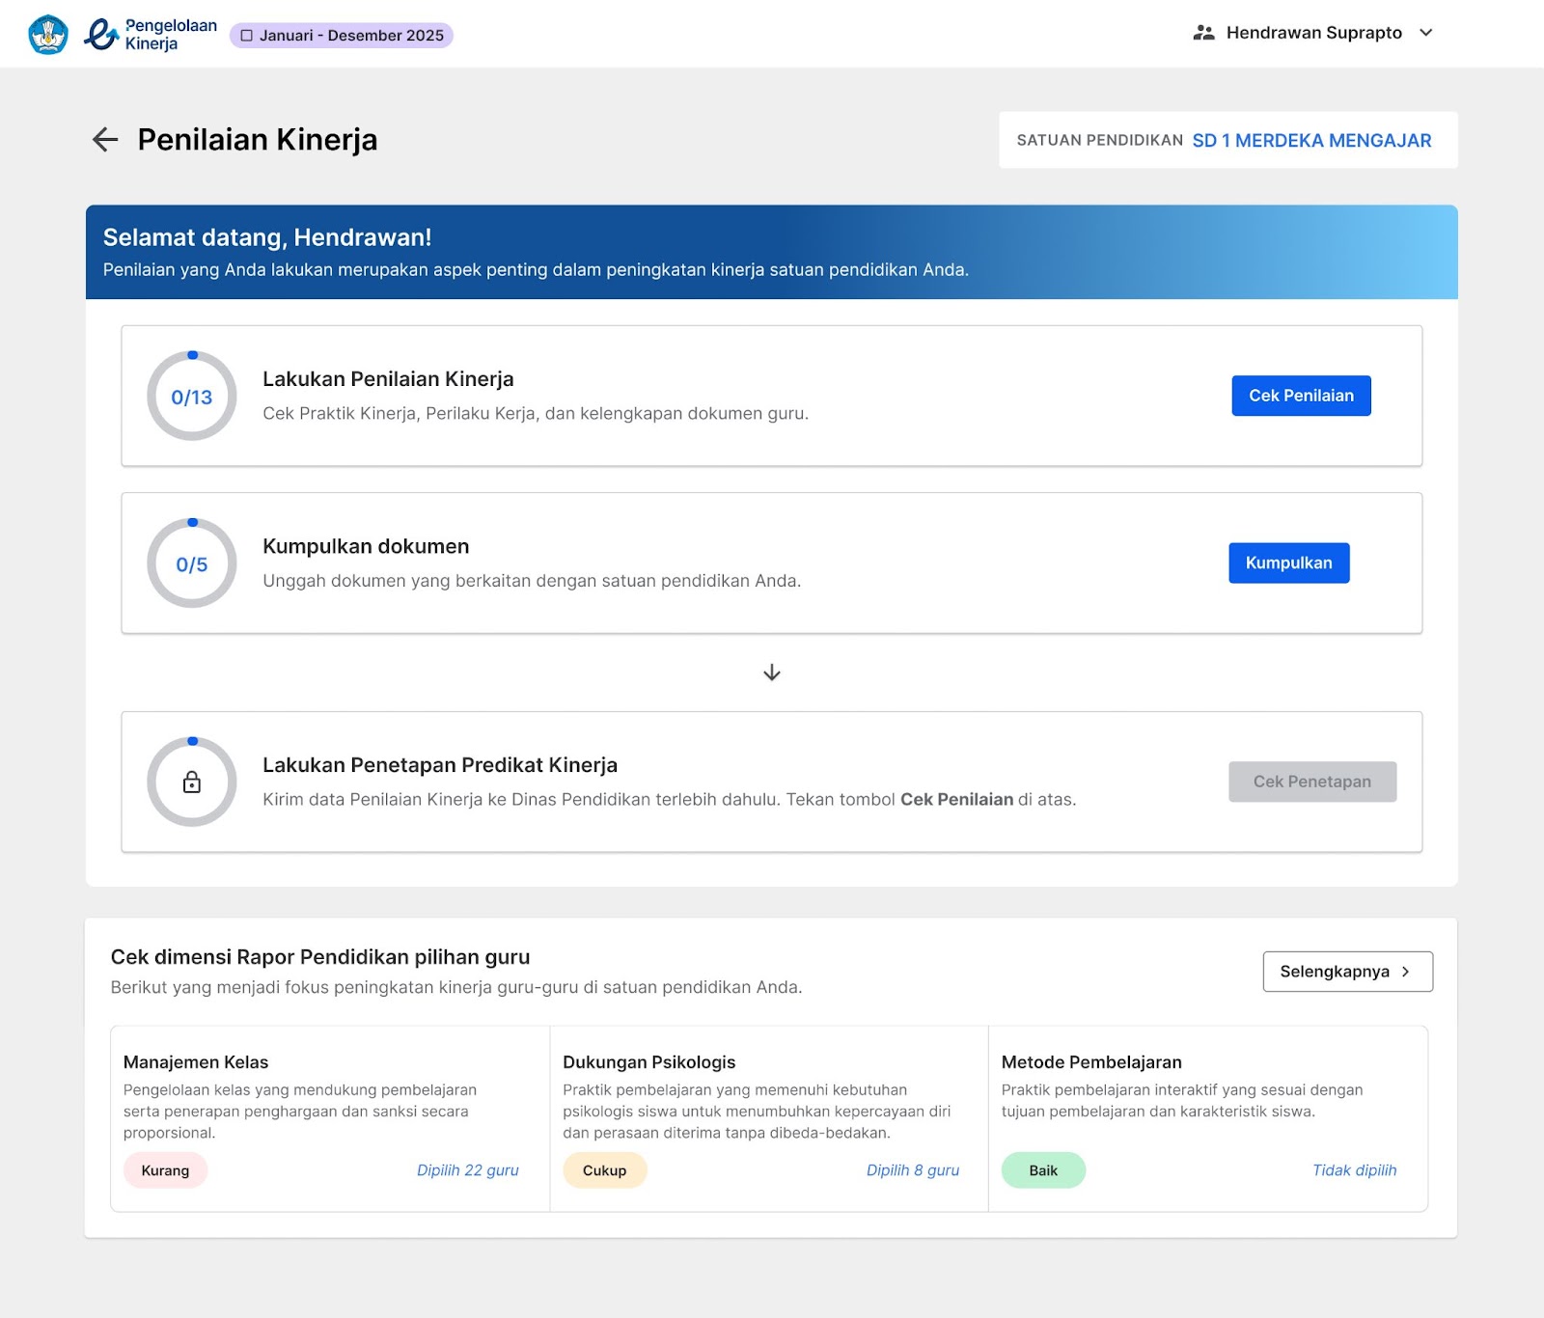Click the Lakukan Penetapan Predikat Kinerja heading
1544x1318 pixels.
click(440, 765)
